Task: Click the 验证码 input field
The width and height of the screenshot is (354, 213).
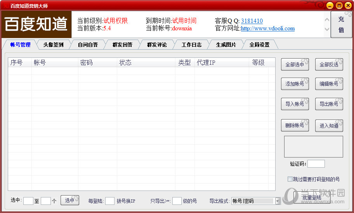Action: [316, 164]
